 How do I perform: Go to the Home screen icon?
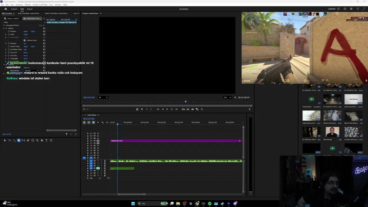tap(5, 9)
